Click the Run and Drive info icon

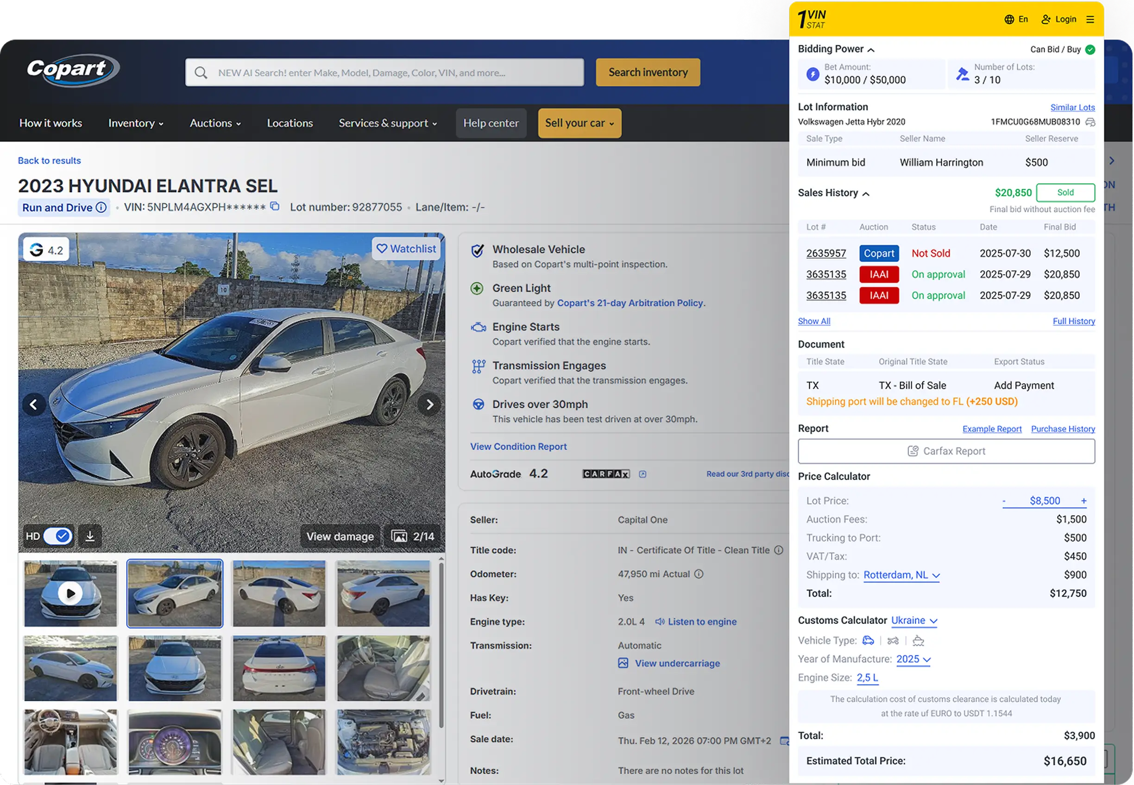(101, 207)
